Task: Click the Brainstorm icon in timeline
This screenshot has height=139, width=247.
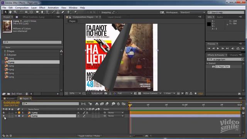Action: tap(113, 104)
